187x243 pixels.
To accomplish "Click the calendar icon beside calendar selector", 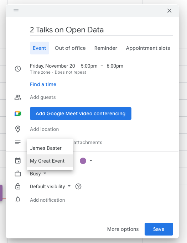I will pos(18,160).
